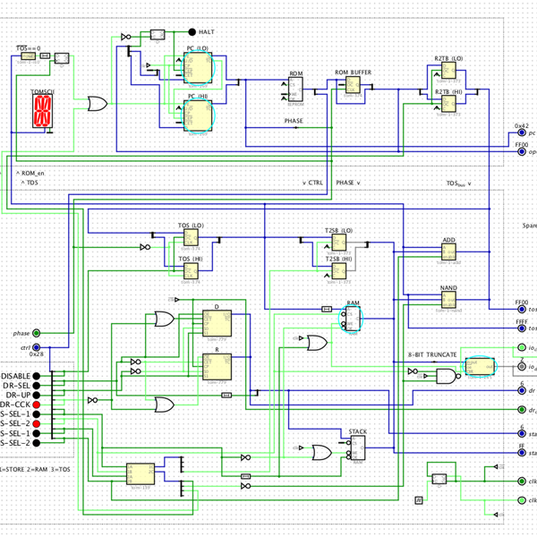Screen dimensions: 537x537
Task: Select the NOT gate right of DR-CCK pin
Action: 93,400
